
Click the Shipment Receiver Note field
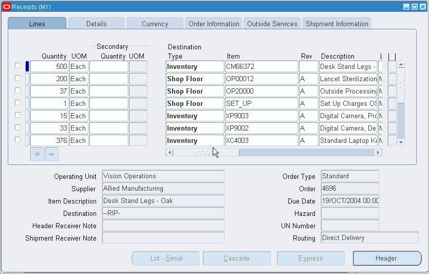[x=163, y=238]
